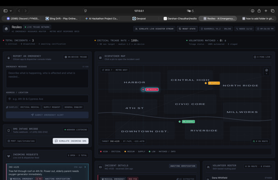Image resolution: width=278 pixels, height=180 pixels.
Task: Open the sidebar dropdown chevron
Action: point(11,11)
